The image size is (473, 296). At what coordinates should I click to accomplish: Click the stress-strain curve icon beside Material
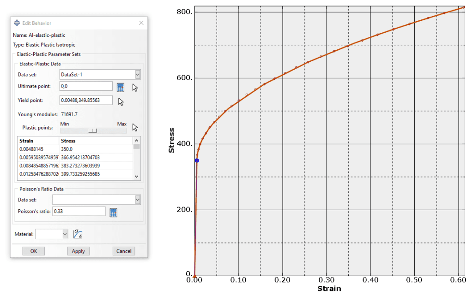(78, 234)
